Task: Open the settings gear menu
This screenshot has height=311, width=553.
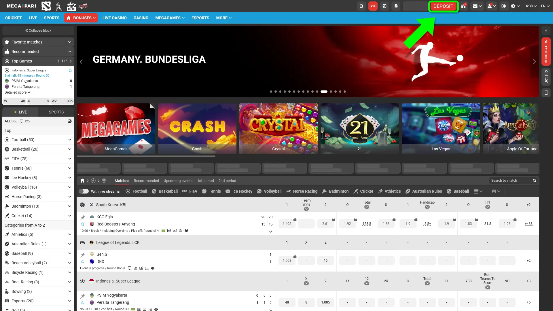Action: (515, 6)
